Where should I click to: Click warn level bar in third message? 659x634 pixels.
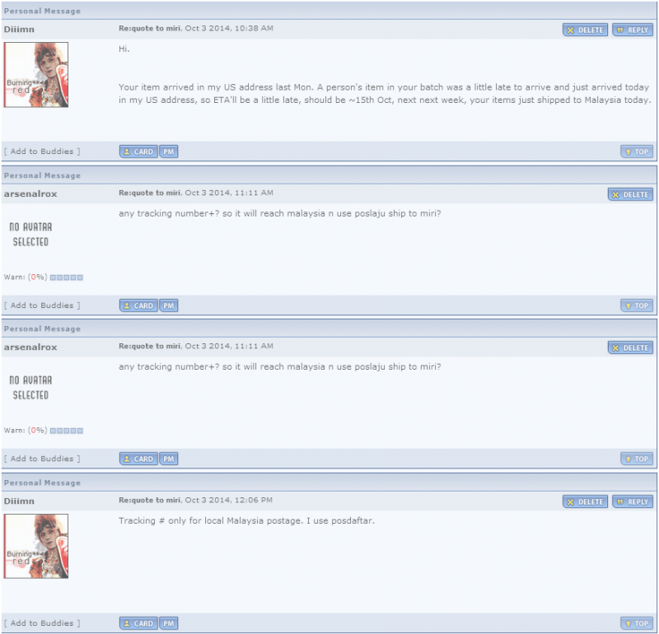coord(67,431)
